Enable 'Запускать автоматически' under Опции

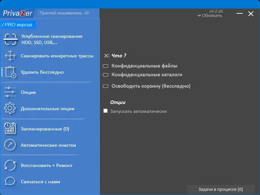(105, 111)
